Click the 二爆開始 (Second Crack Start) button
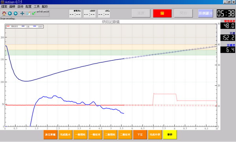Screen dimensions: 236x142 [110, 135]
